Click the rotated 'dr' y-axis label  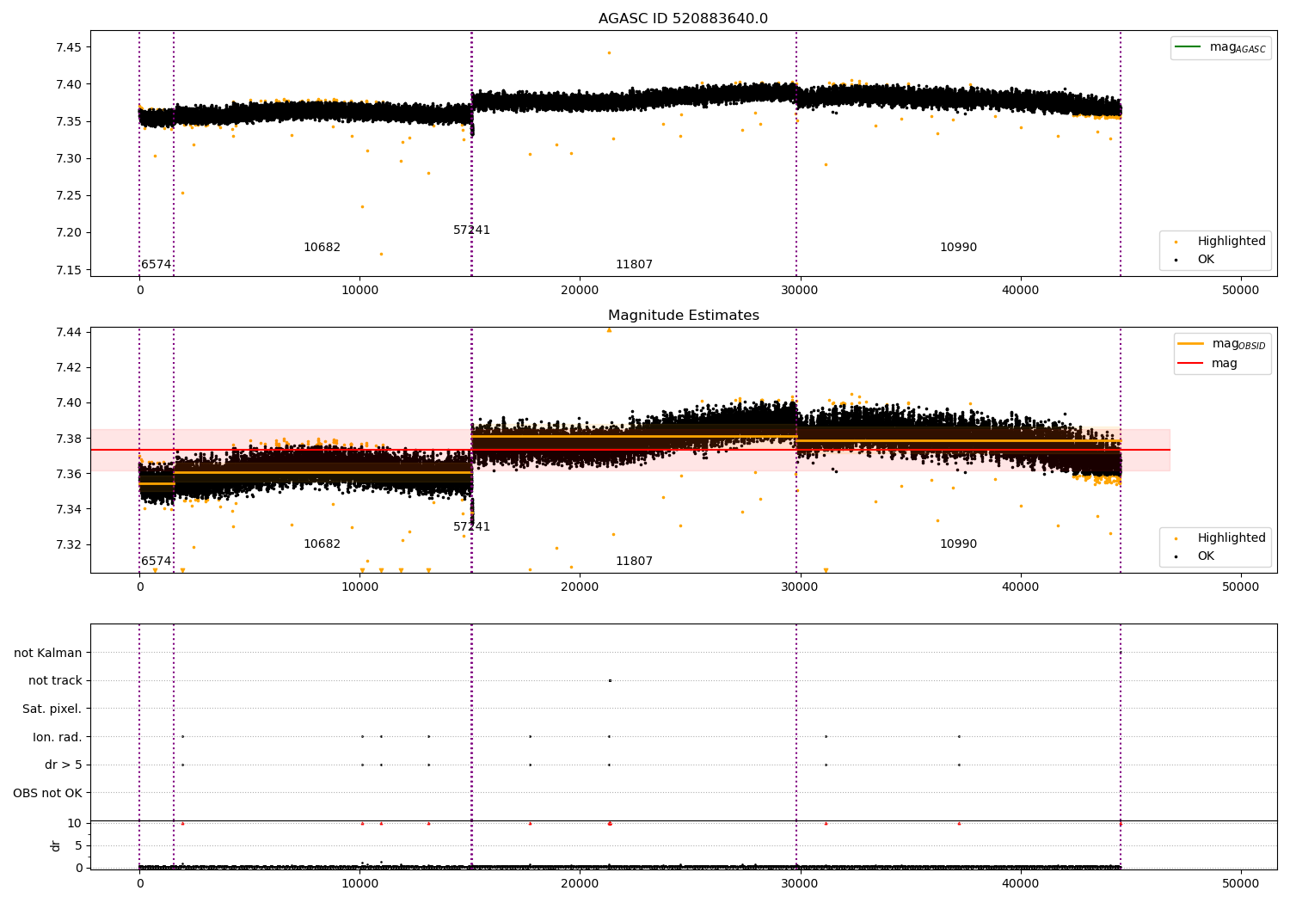tap(56, 845)
